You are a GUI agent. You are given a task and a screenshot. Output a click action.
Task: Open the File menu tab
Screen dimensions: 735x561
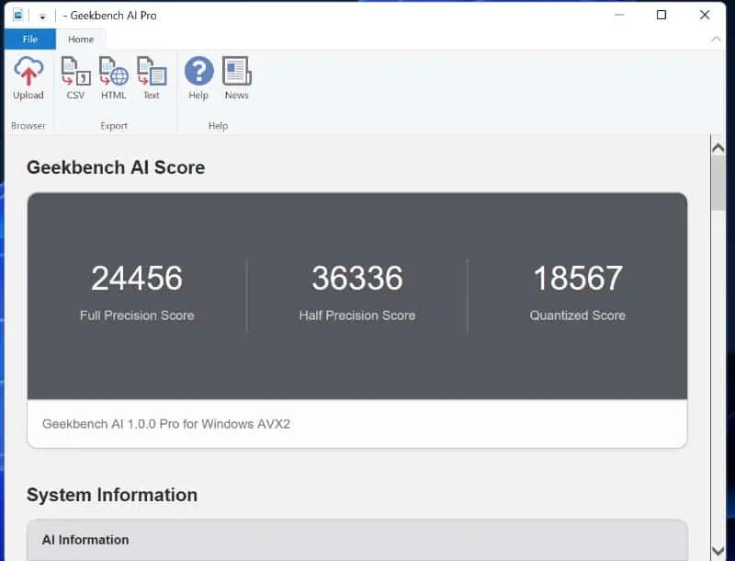click(x=30, y=40)
